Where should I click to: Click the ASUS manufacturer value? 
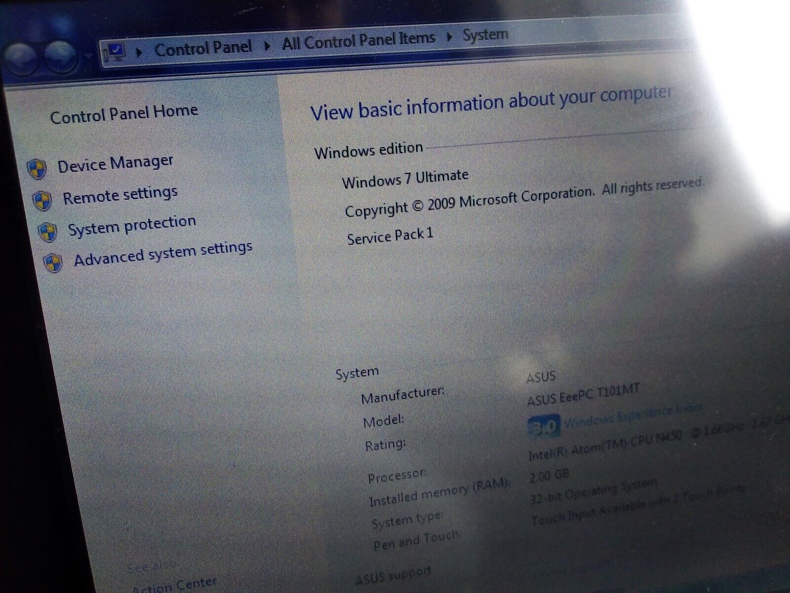click(541, 377)
